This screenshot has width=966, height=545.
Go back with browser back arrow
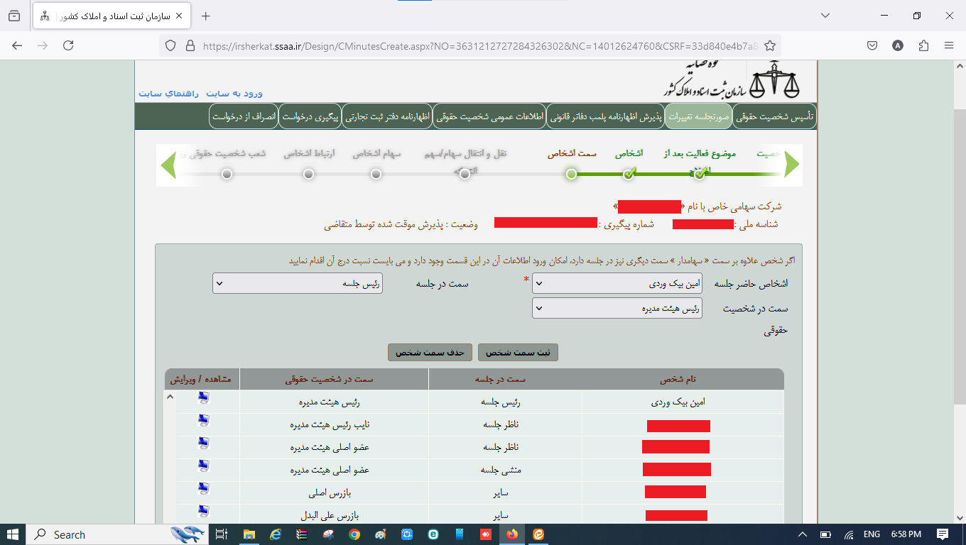pyautogui.click(x=17, y=45)
